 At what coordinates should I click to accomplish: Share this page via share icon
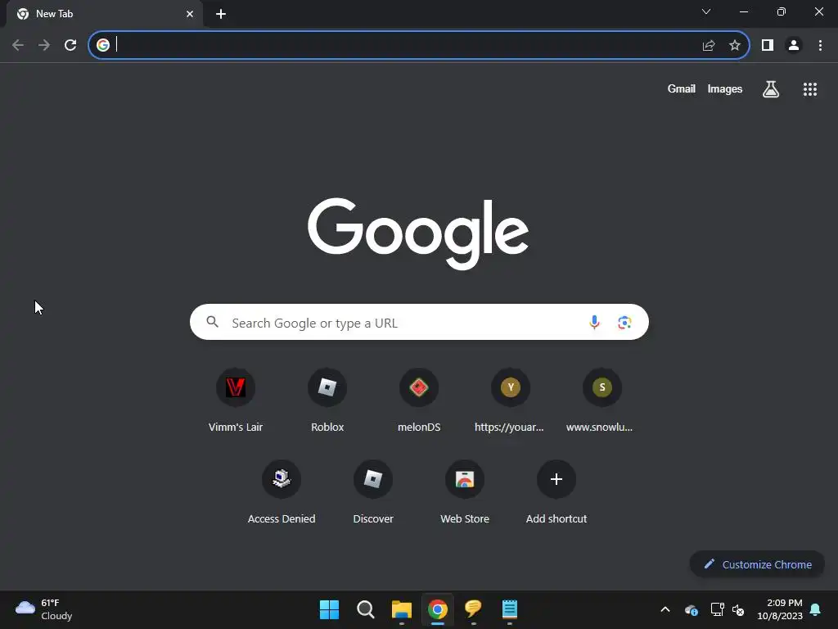tap(709, 45)
